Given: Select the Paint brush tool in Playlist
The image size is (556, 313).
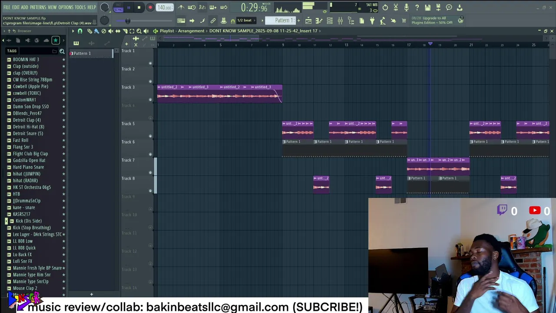Looking at the screenshot, I should pos(96,31).
